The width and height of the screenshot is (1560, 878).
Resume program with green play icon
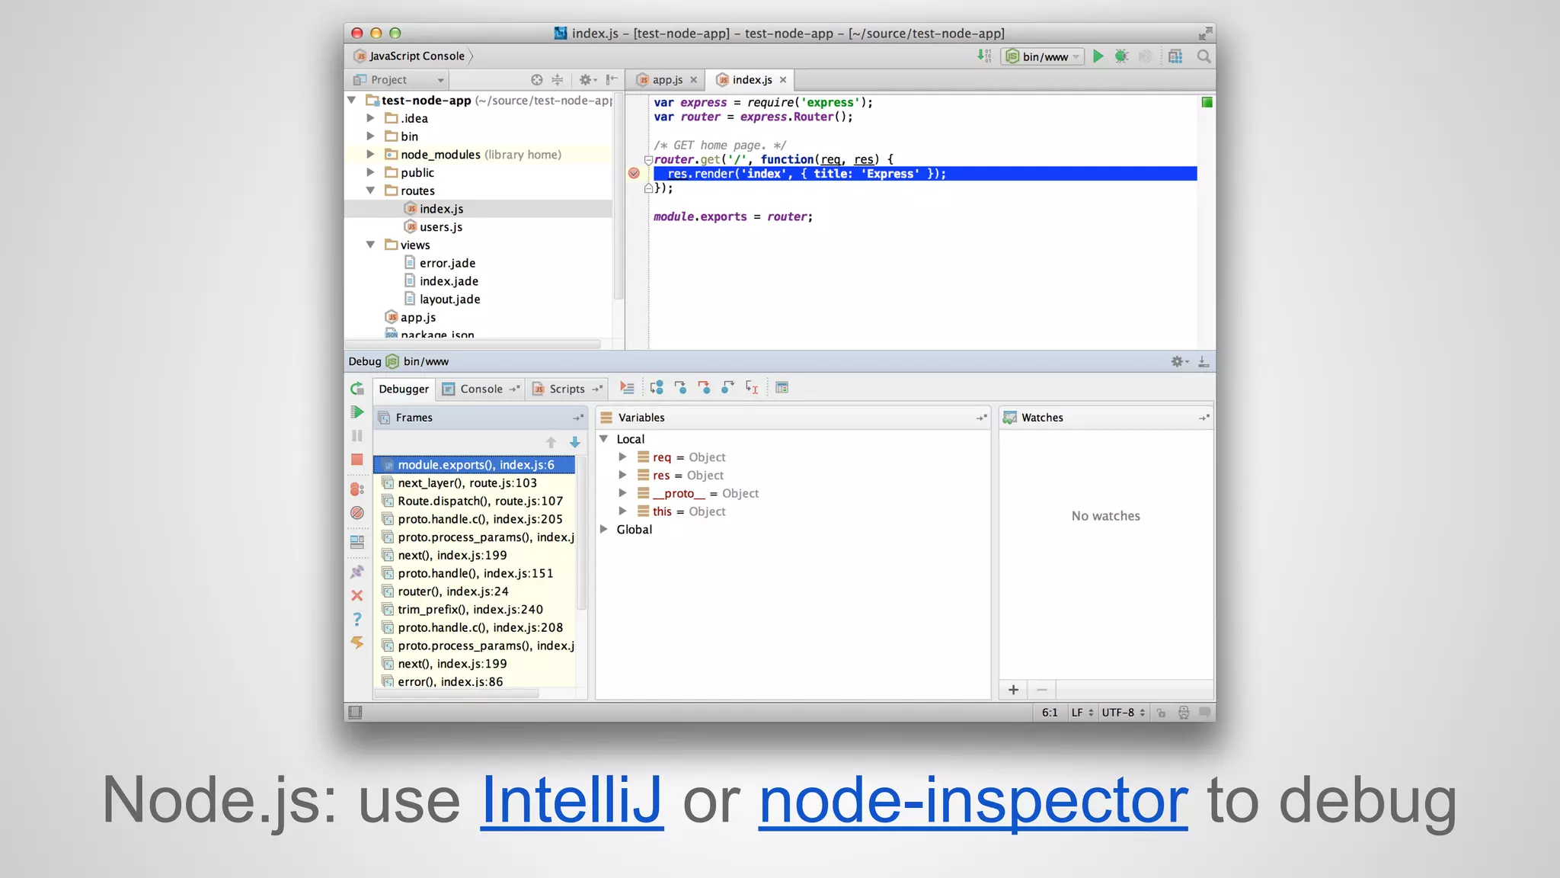click(357, 412)
